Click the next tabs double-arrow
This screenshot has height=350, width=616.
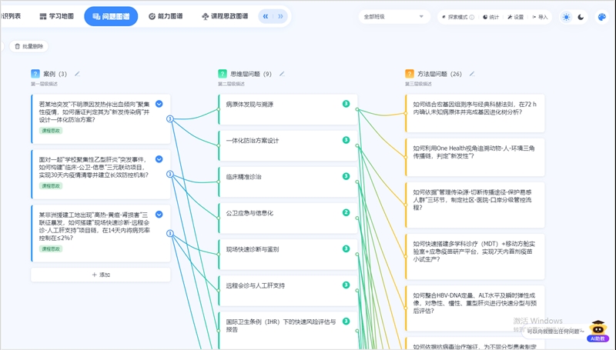[x=280, y=16]
